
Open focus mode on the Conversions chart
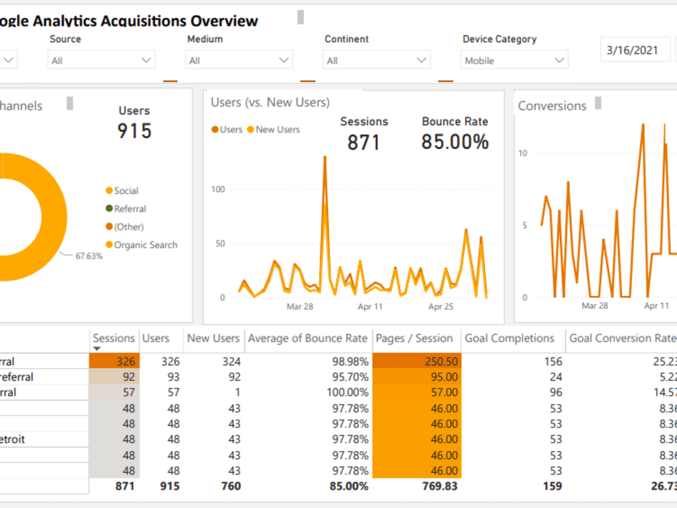coord(598,102)
